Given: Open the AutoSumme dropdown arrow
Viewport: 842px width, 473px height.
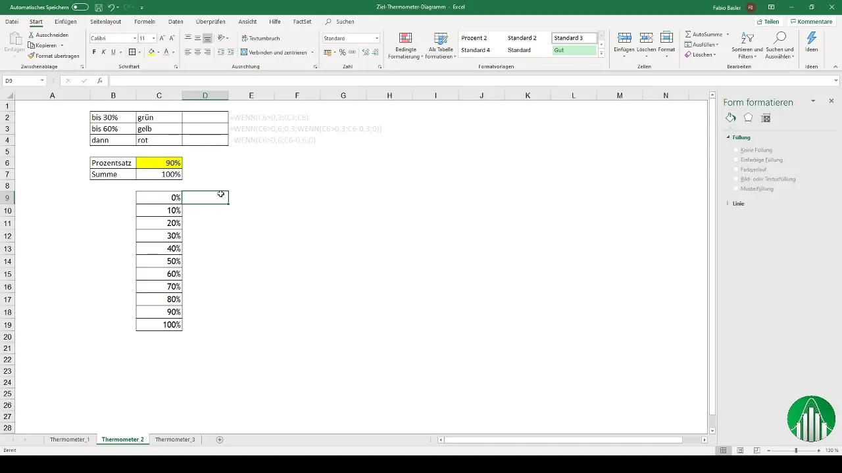Looking at the screenshot, I should pos(728,34).
